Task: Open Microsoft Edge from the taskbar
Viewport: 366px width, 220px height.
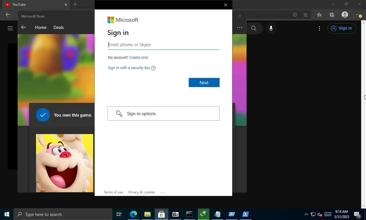Action: click(134, 214)
